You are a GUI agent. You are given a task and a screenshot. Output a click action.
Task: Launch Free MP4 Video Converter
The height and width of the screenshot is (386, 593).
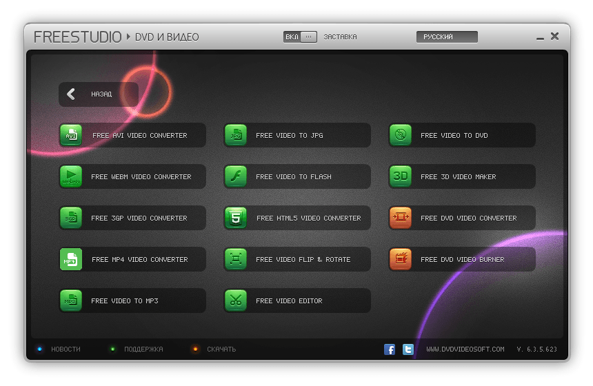point(133,259)
